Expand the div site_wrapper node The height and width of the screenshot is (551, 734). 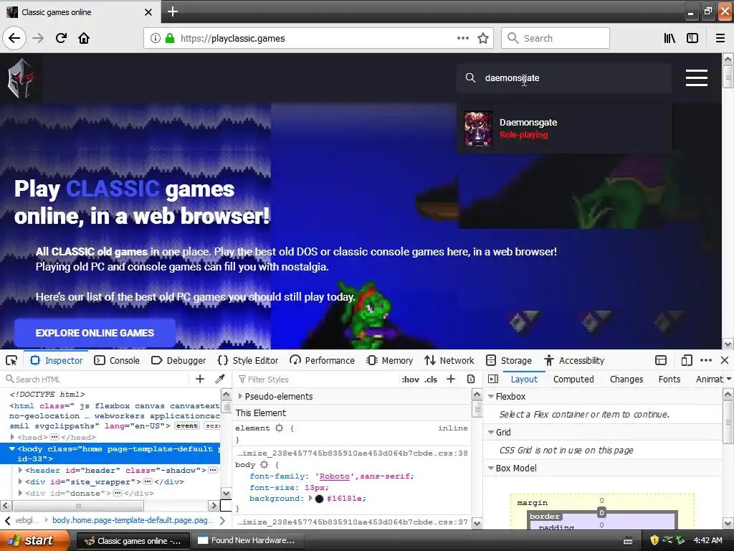click(x=20, y=481)
